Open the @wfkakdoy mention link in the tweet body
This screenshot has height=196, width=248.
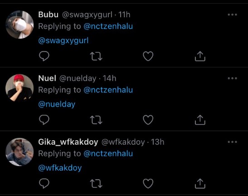click(60, 168)
